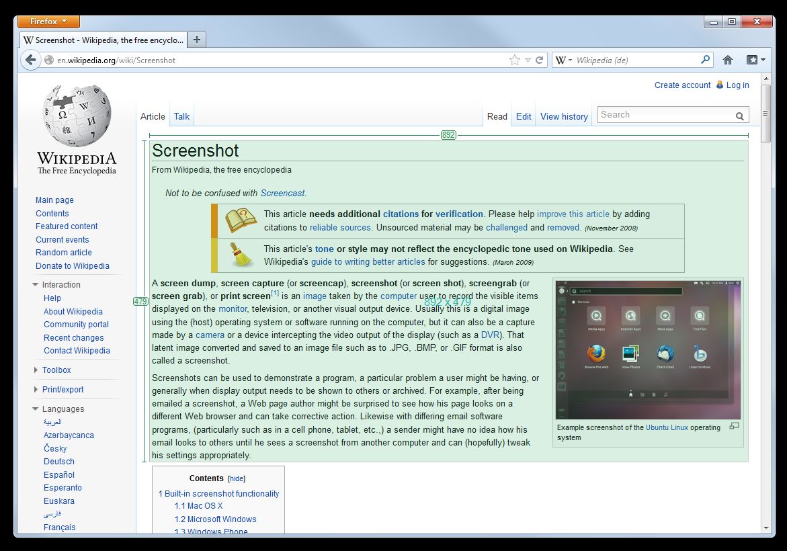Click the Create account link
This screenshot has height=551, width=787.
point(682,85)
